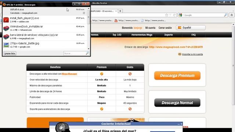Minimize the Cociente Intelectual ad popup
The width and height of the screenshot is (235, 132).
pyautogui.click(x=178, y=124)
